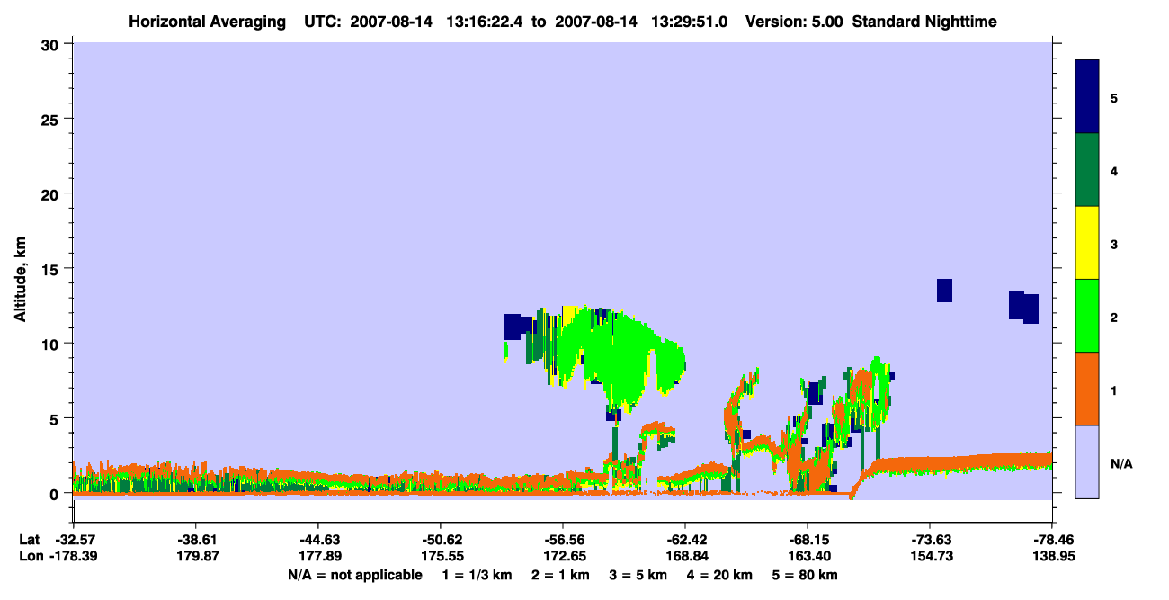The height and width of the screenshot is (600, 1169).
Task: Click the 'N/A = not applicable' legend note
Action: point(355,575)
